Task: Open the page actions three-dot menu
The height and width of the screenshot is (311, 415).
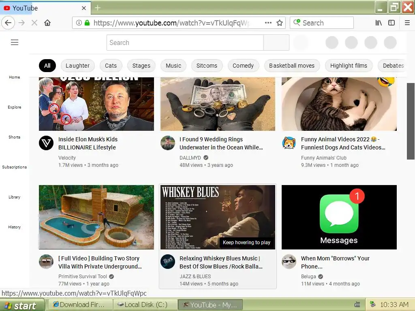Action: coord(268,23)
